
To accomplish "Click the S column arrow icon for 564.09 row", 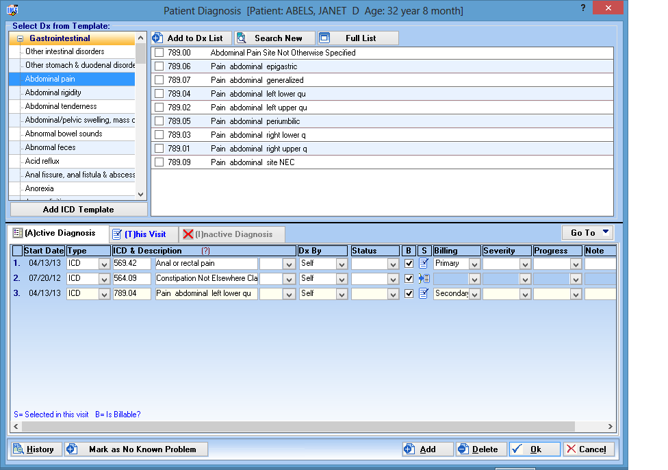I will [x=424, y=278].
